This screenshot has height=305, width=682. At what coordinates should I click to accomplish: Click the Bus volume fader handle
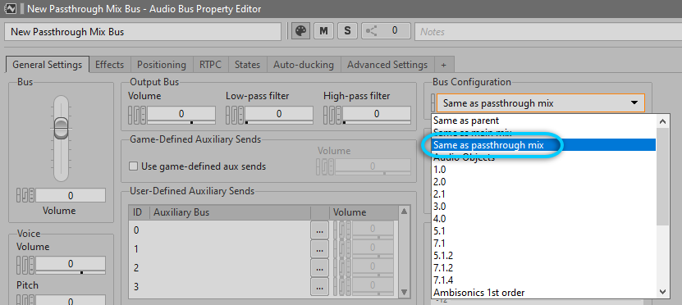click(61, 128)
